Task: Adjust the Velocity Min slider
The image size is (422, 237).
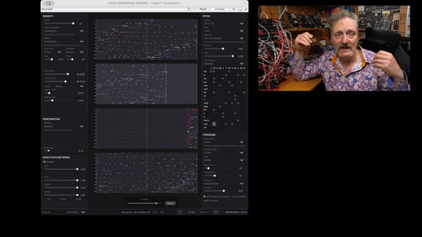Action: (219, 169)
